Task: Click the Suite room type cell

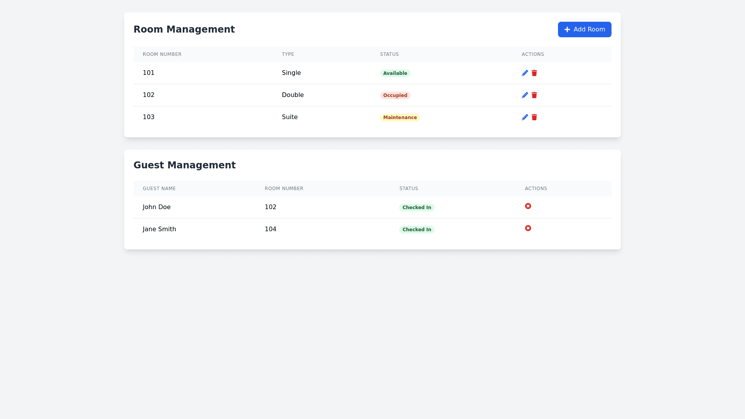Action: pyautogui.click(x=289, y=117)
